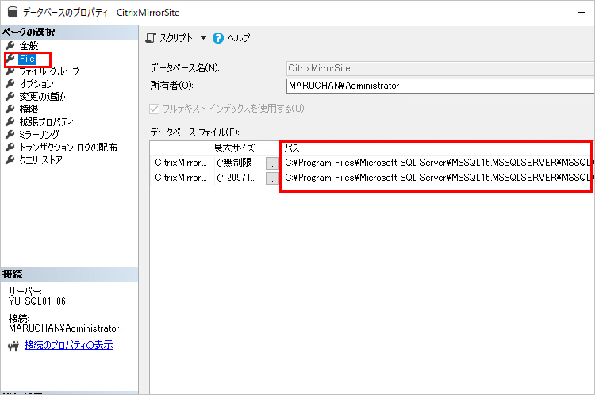This screenshot has height=395, width=595.
Task: Click the blue help question-mark icon
Action: coord(218,38)
